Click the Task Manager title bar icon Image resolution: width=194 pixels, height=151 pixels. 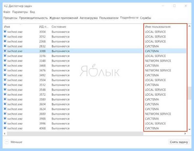tap(6, 6)
